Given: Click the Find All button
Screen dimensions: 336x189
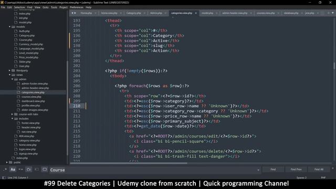Looking at the screenshot, I should (x=319, y=170).
